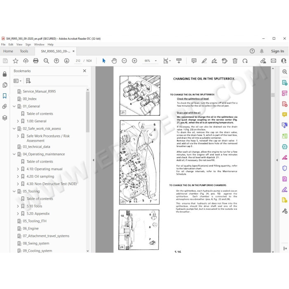This screenshot has width=289, height=289.
Task: Open the Window menu
Action: pos(39,45)
